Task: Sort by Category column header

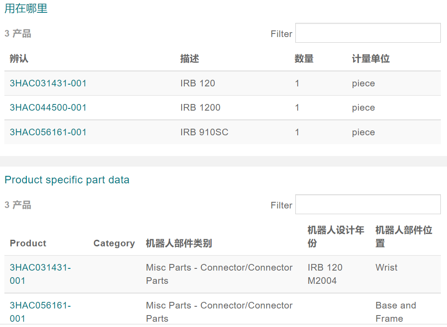Action: (114, 243)
